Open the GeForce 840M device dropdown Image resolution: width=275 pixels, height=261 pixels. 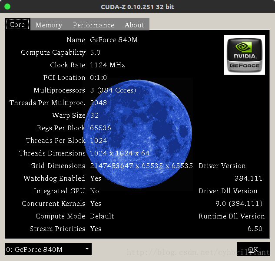(48, 249)
